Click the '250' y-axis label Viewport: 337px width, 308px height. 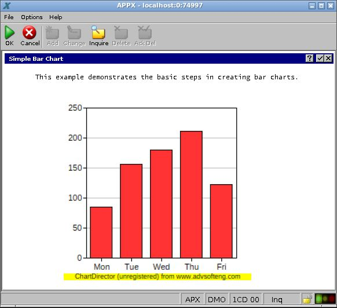pos(75,108)
